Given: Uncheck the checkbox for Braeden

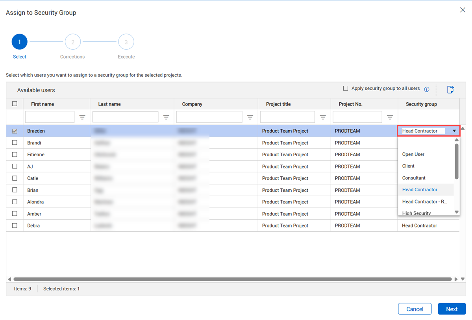Looking at the screenshot, I should pos(15,131).
